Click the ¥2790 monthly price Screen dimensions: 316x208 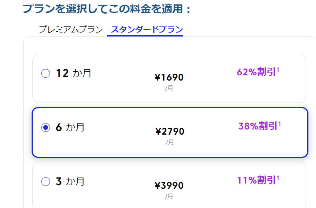170,131
